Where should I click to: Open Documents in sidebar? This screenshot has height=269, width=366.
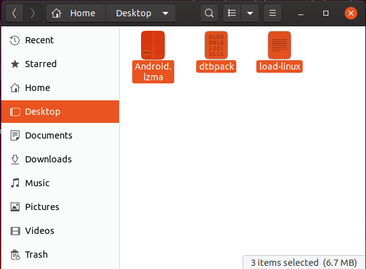click(x=60, y=135)
